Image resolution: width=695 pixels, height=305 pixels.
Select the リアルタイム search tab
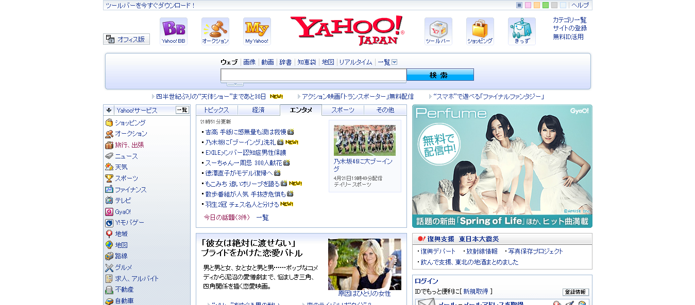(x=355, y=62)
